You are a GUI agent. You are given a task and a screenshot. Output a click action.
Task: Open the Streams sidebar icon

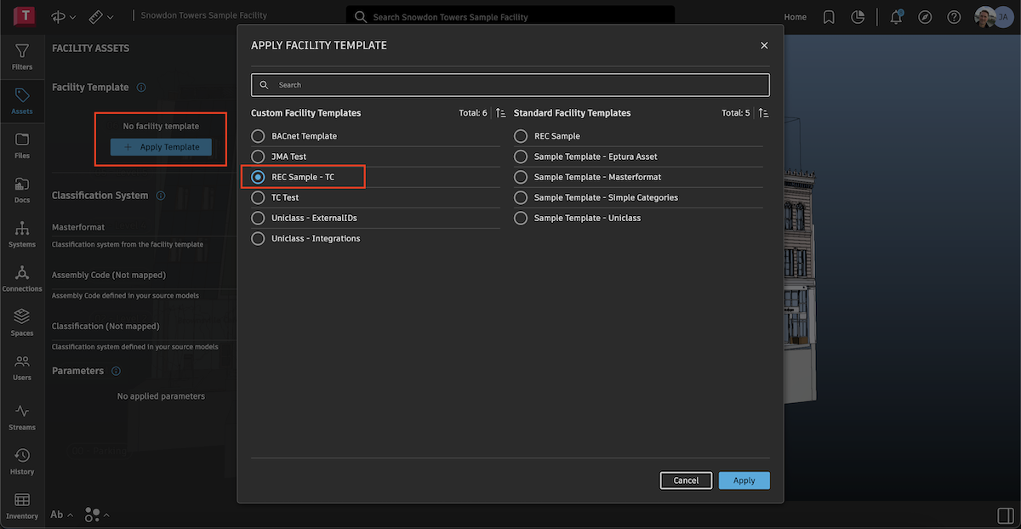pos(22,415)
